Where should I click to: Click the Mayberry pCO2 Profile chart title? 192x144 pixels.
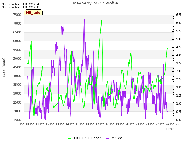pyautogui.click(x=95, y=3)
